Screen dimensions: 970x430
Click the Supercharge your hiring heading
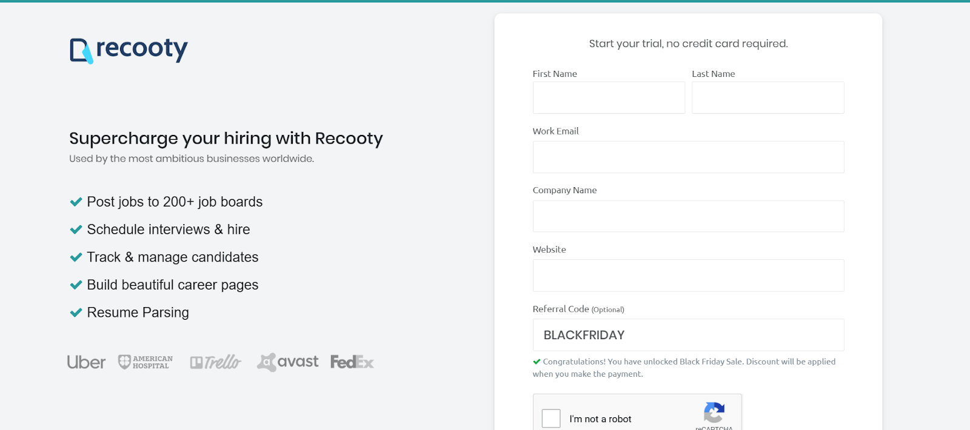[x=226, y=138]
